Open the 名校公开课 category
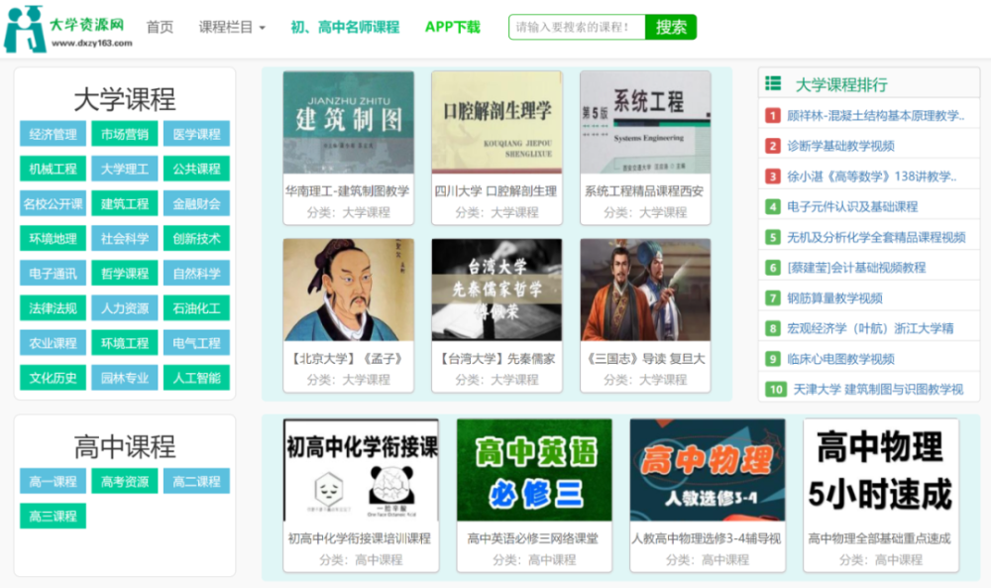 click(x=52, y=203)
